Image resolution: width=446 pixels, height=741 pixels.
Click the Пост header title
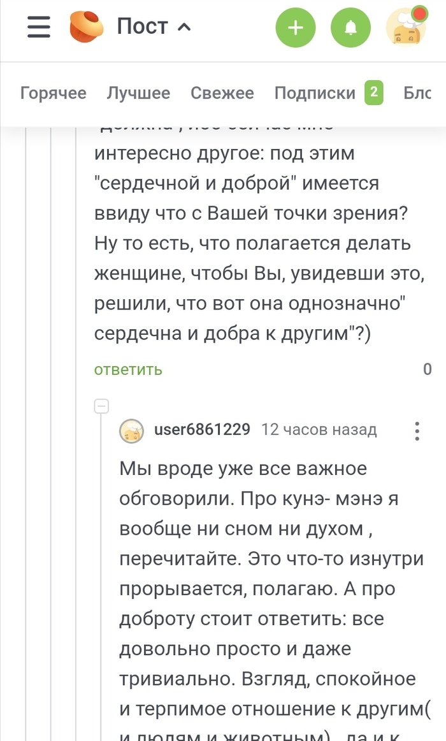coord(142,27)
